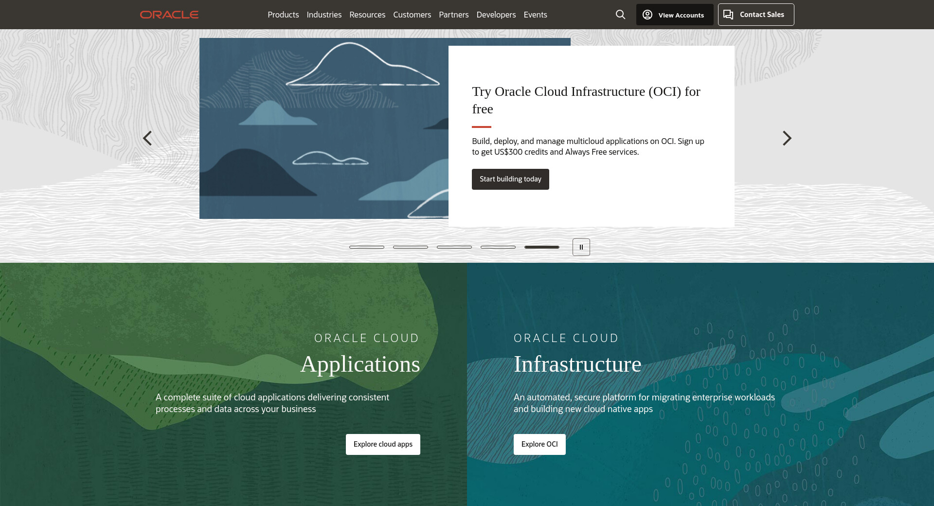Expand the Resources navigation menu
This screenshot has width=934, height=506.
click(367, 15)
